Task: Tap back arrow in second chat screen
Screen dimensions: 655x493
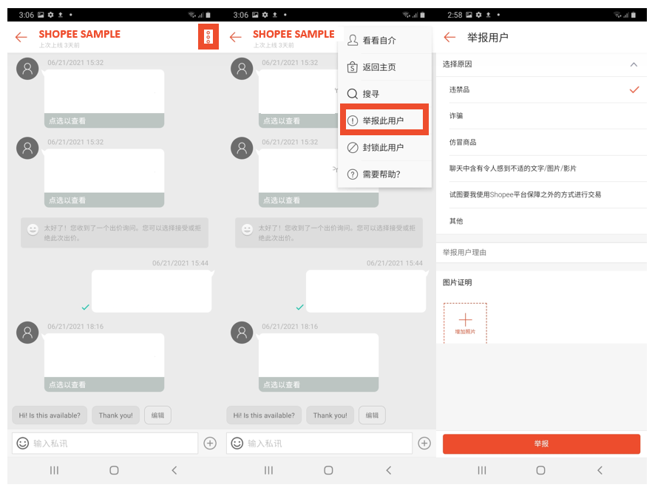Action: click(236, 37)
